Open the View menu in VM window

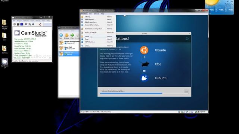click(x=90, y=14)
